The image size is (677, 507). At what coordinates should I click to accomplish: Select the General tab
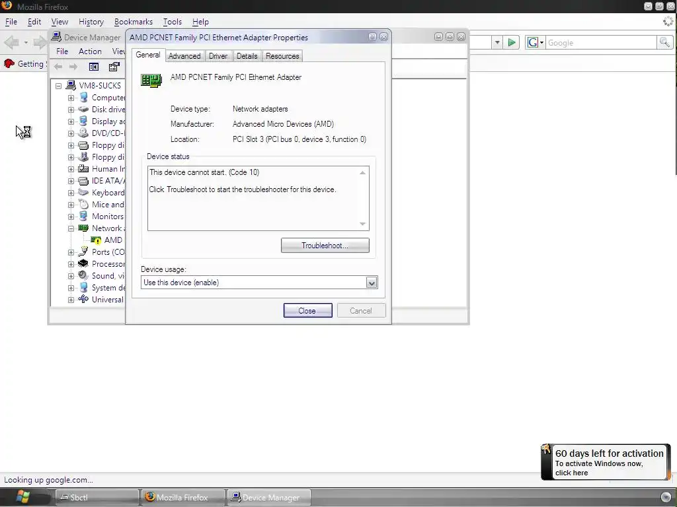pos(148,55)
